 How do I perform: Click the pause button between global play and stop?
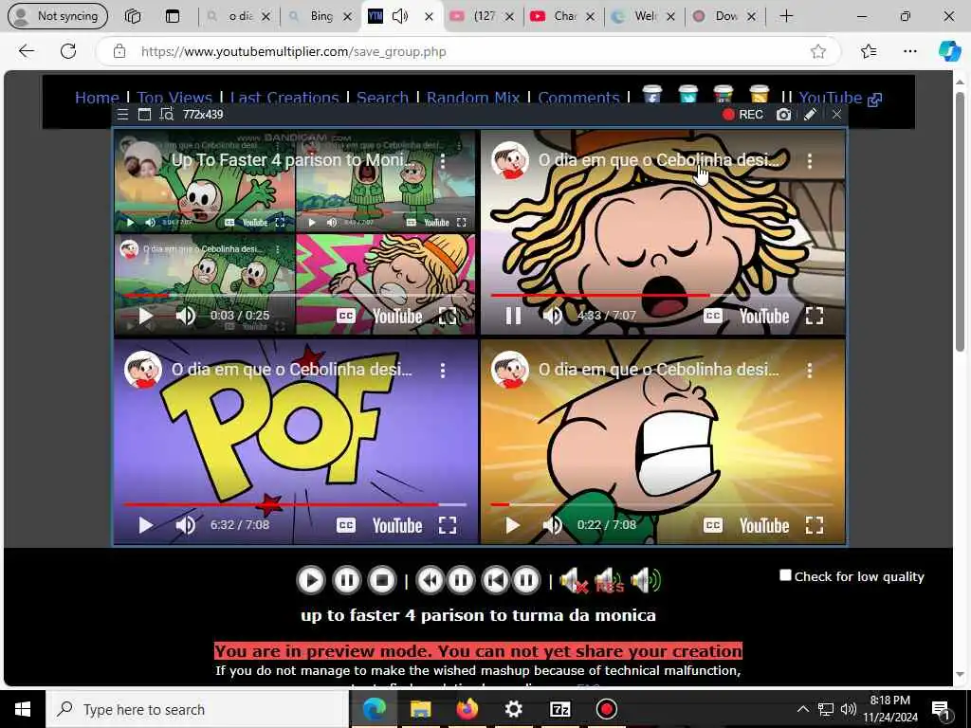coord(346,581)
